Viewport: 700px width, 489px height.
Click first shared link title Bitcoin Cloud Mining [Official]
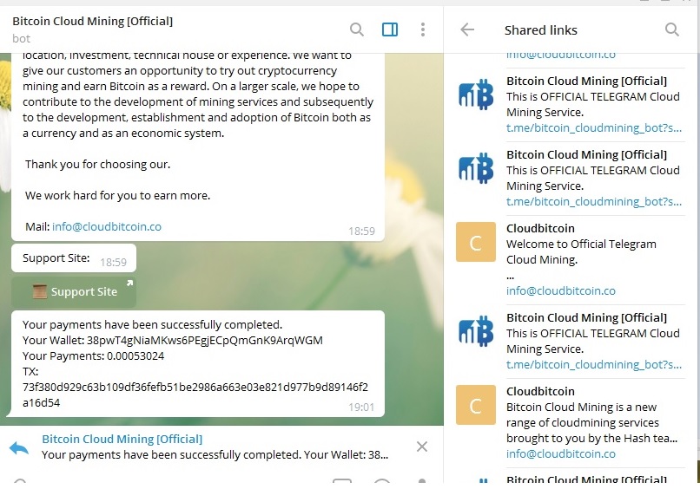pos(586,81)
